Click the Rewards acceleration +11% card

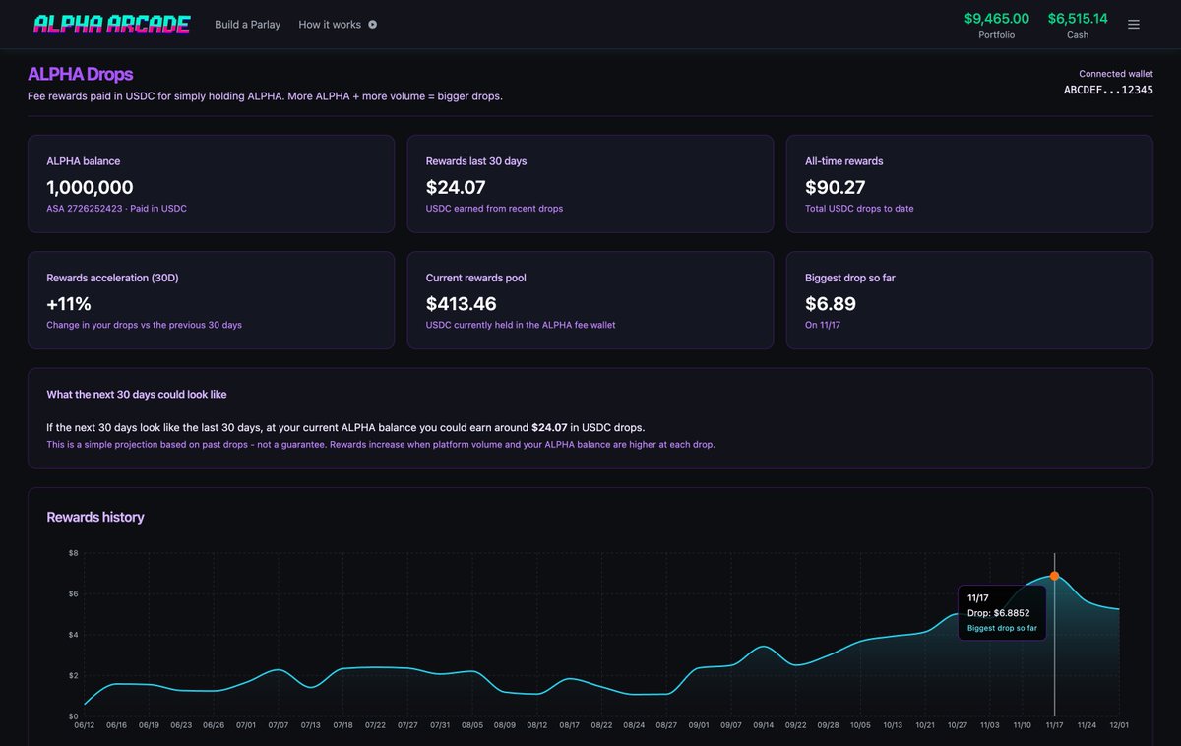coord(212,300)
